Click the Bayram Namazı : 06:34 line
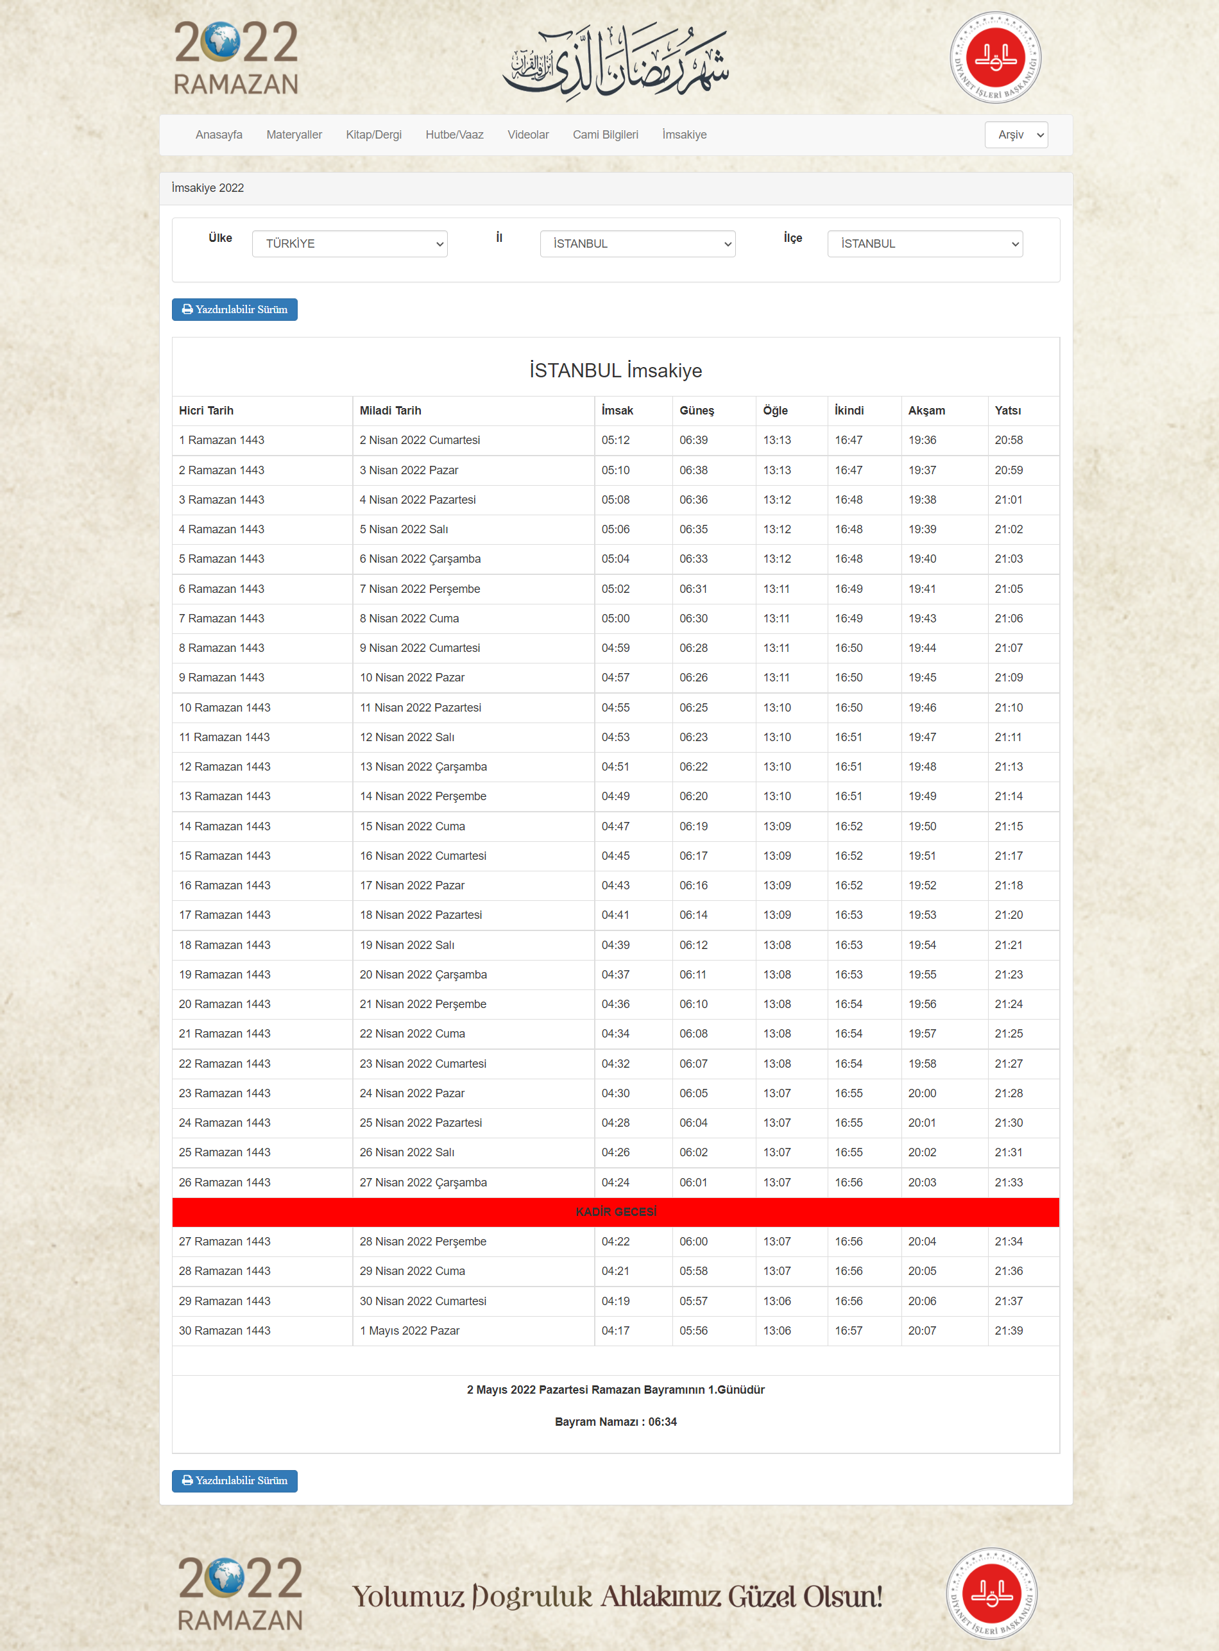 tap(615, 1422)
